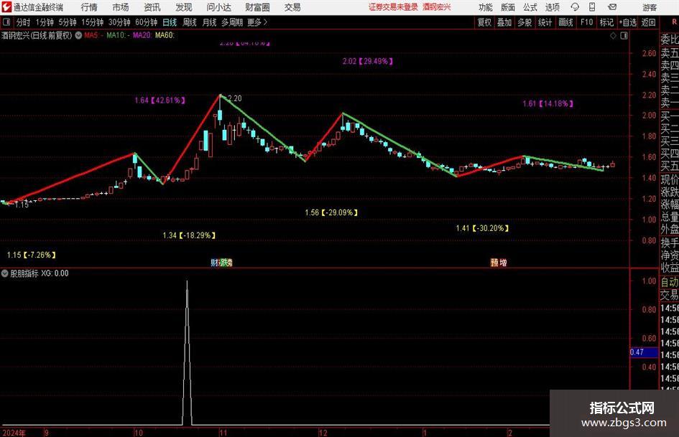Click the 通达信 red logo icon
679x437 pixels.
[6, 7]
